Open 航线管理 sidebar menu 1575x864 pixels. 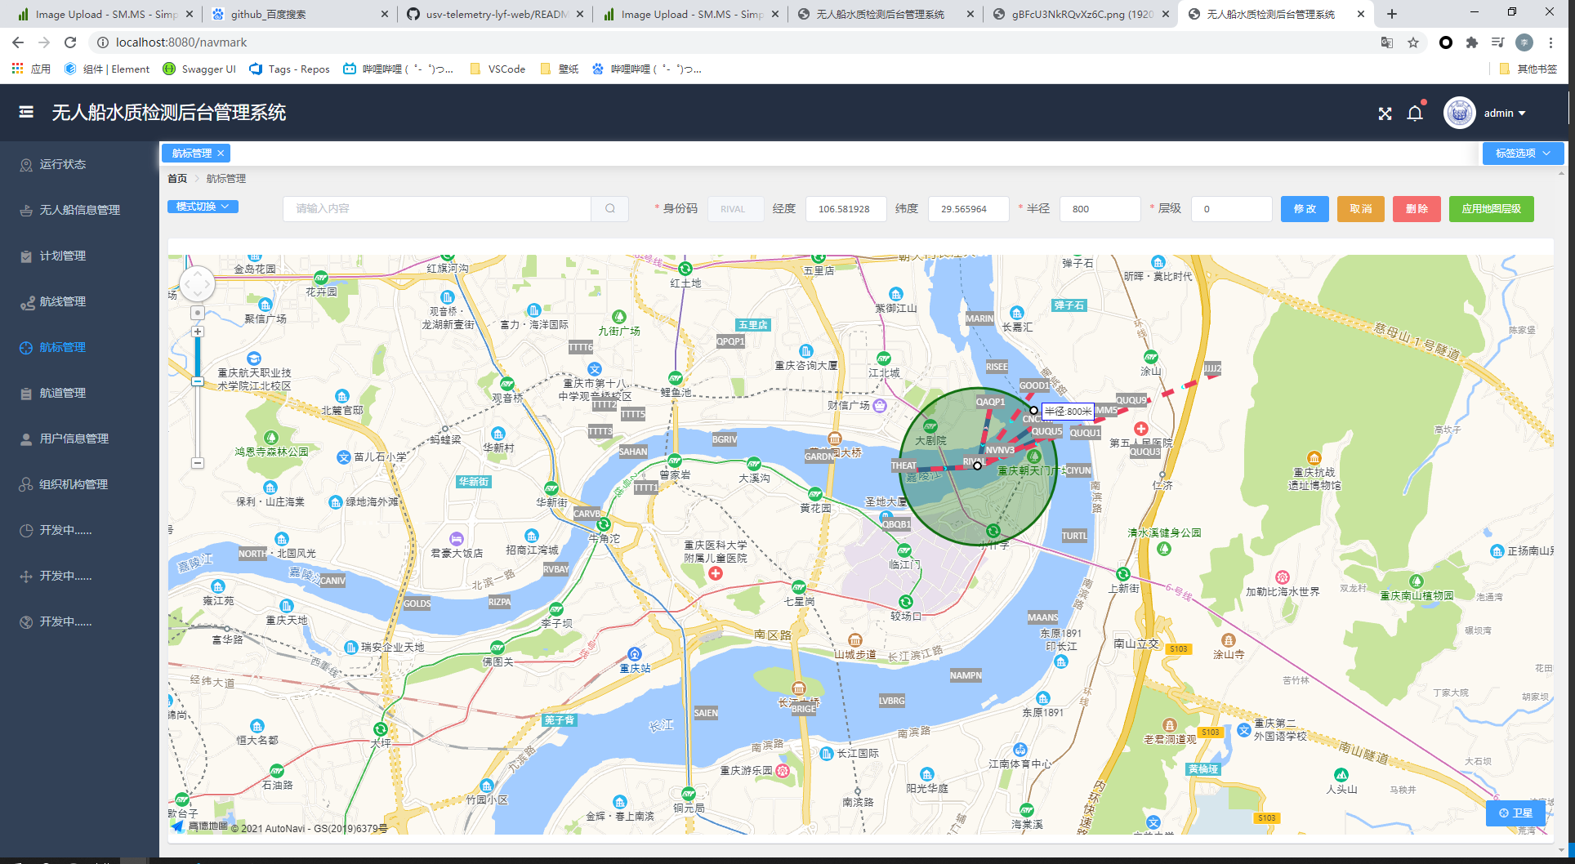[x=79, y=301]
